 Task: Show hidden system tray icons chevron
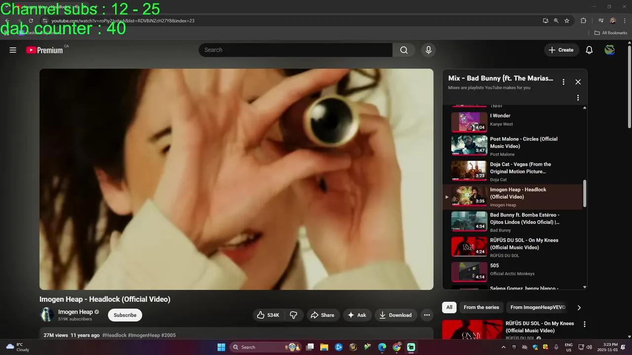[503, 347]
